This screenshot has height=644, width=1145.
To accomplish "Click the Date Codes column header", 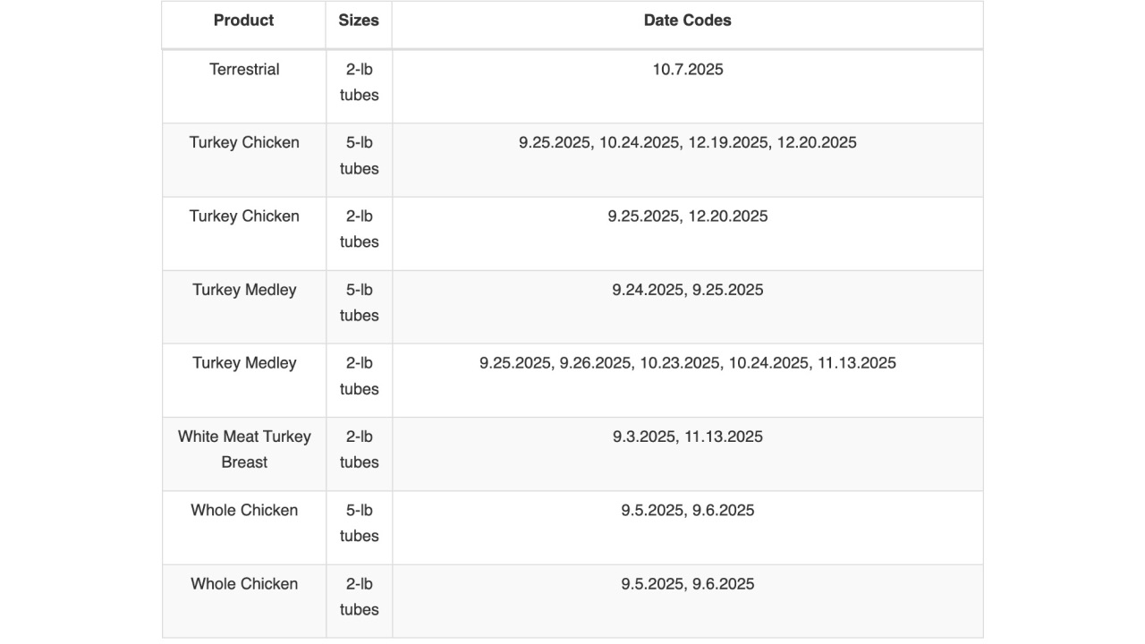I will click(687, 21).
